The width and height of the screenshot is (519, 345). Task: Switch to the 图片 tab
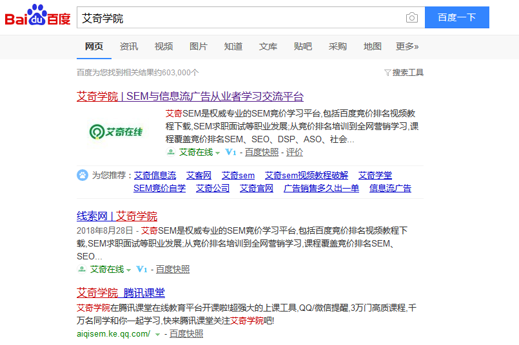tap(199, 46)
